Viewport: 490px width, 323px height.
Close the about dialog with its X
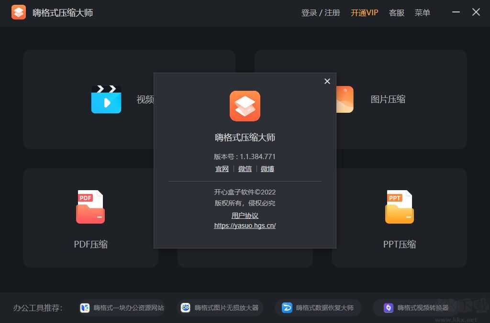click(x=327, y=81)
